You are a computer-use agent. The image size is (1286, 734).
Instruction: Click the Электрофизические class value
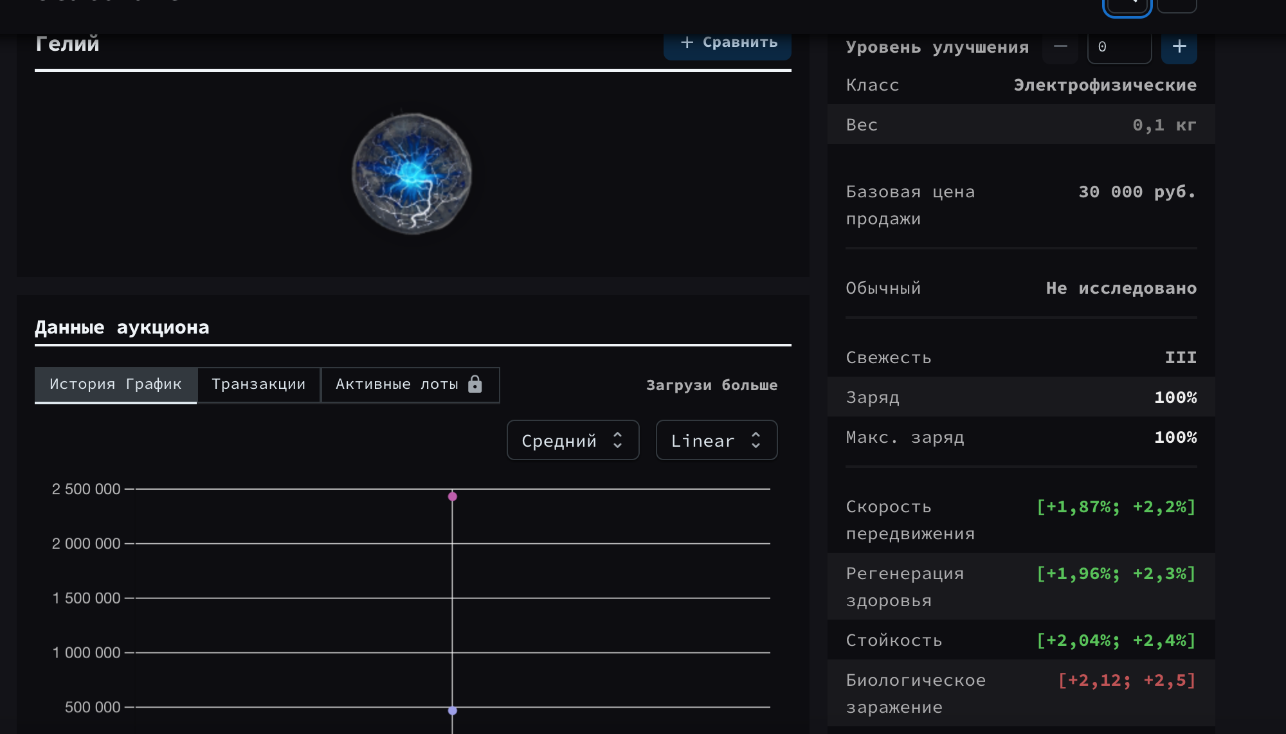point(1105,85)
